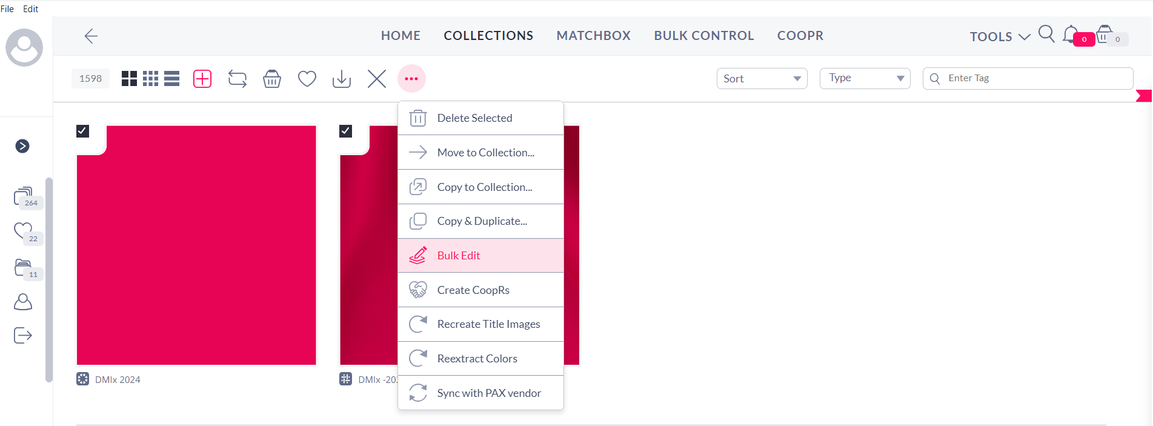Choose Reextract Colors
Viewport: 1153px width, 426px height.
481,359
